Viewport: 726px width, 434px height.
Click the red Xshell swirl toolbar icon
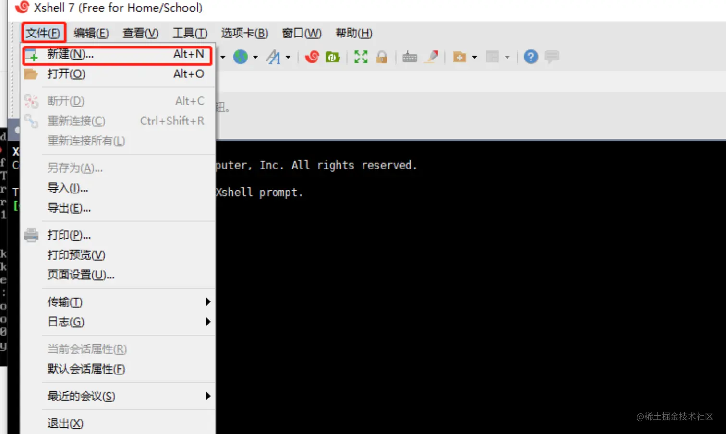pos(312,57)
